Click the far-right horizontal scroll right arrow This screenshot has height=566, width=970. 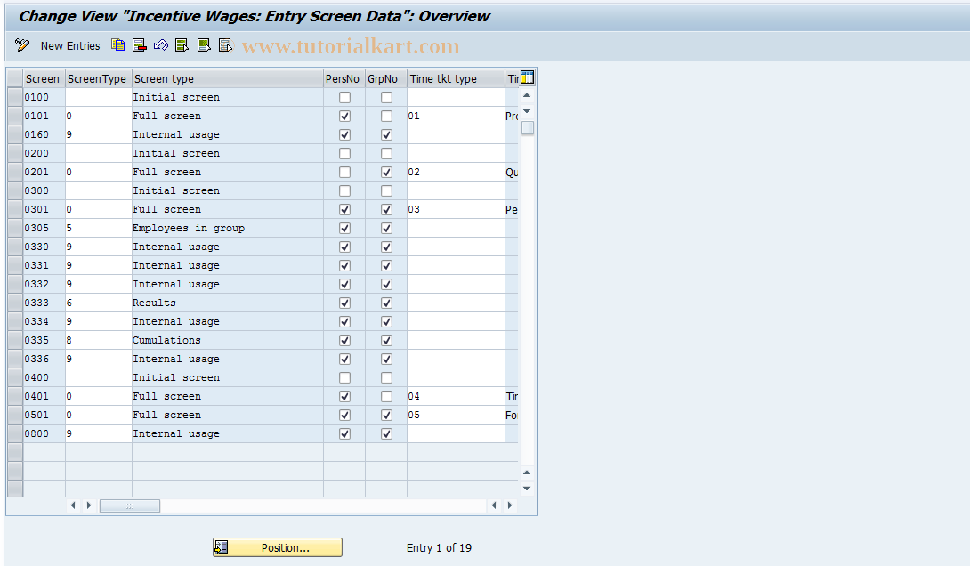coord(510,505)
